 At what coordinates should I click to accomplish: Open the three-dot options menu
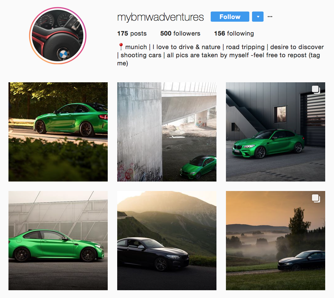click(270, 17)
